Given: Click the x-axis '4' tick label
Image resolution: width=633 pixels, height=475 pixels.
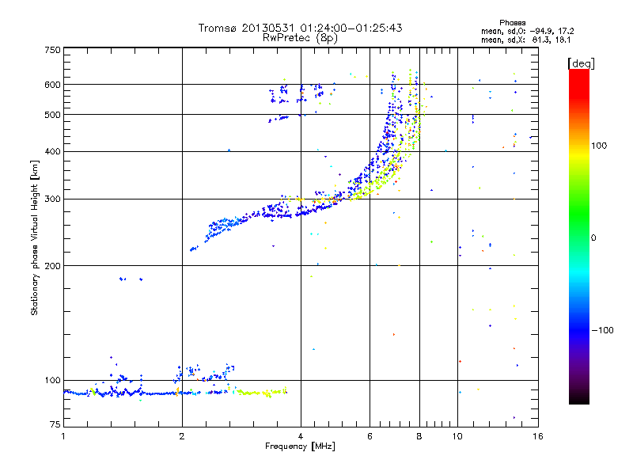Looking at the screenshot, I should pos(301,436).
